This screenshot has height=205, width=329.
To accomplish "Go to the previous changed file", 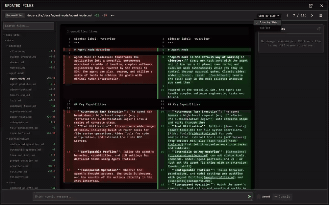I will [288, 15].
